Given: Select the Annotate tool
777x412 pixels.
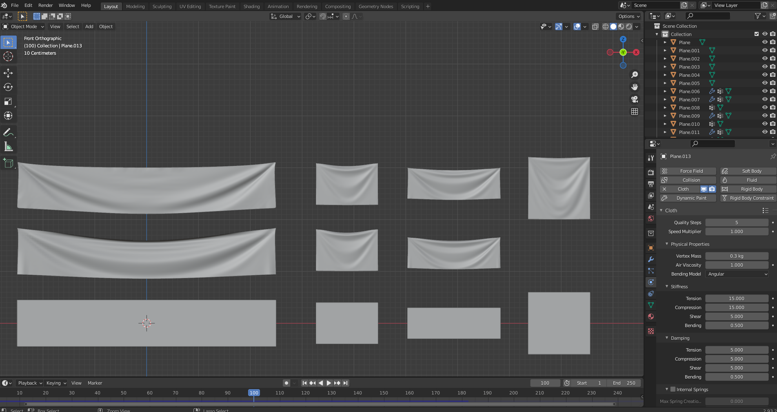Looking at the screenshot, I should point(8,132).
